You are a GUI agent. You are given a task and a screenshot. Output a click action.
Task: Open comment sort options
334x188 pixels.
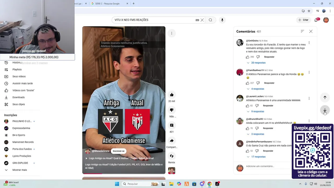point(302,31)
